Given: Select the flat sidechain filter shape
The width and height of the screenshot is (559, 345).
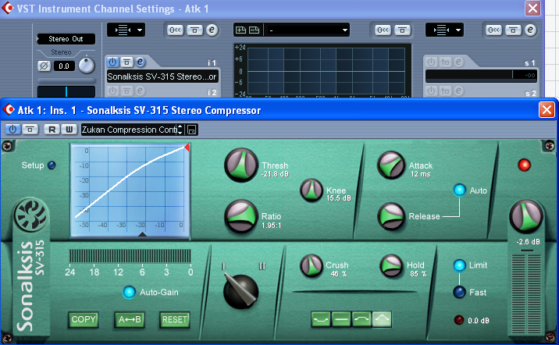Looking at the screenshot, I should tap(341, 319).
